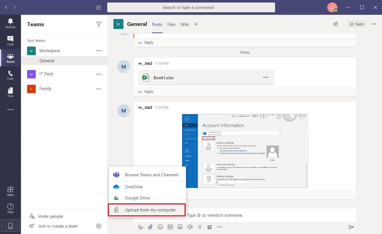
Task: Open the Activity feed
Action: click(x=10, y=22)
